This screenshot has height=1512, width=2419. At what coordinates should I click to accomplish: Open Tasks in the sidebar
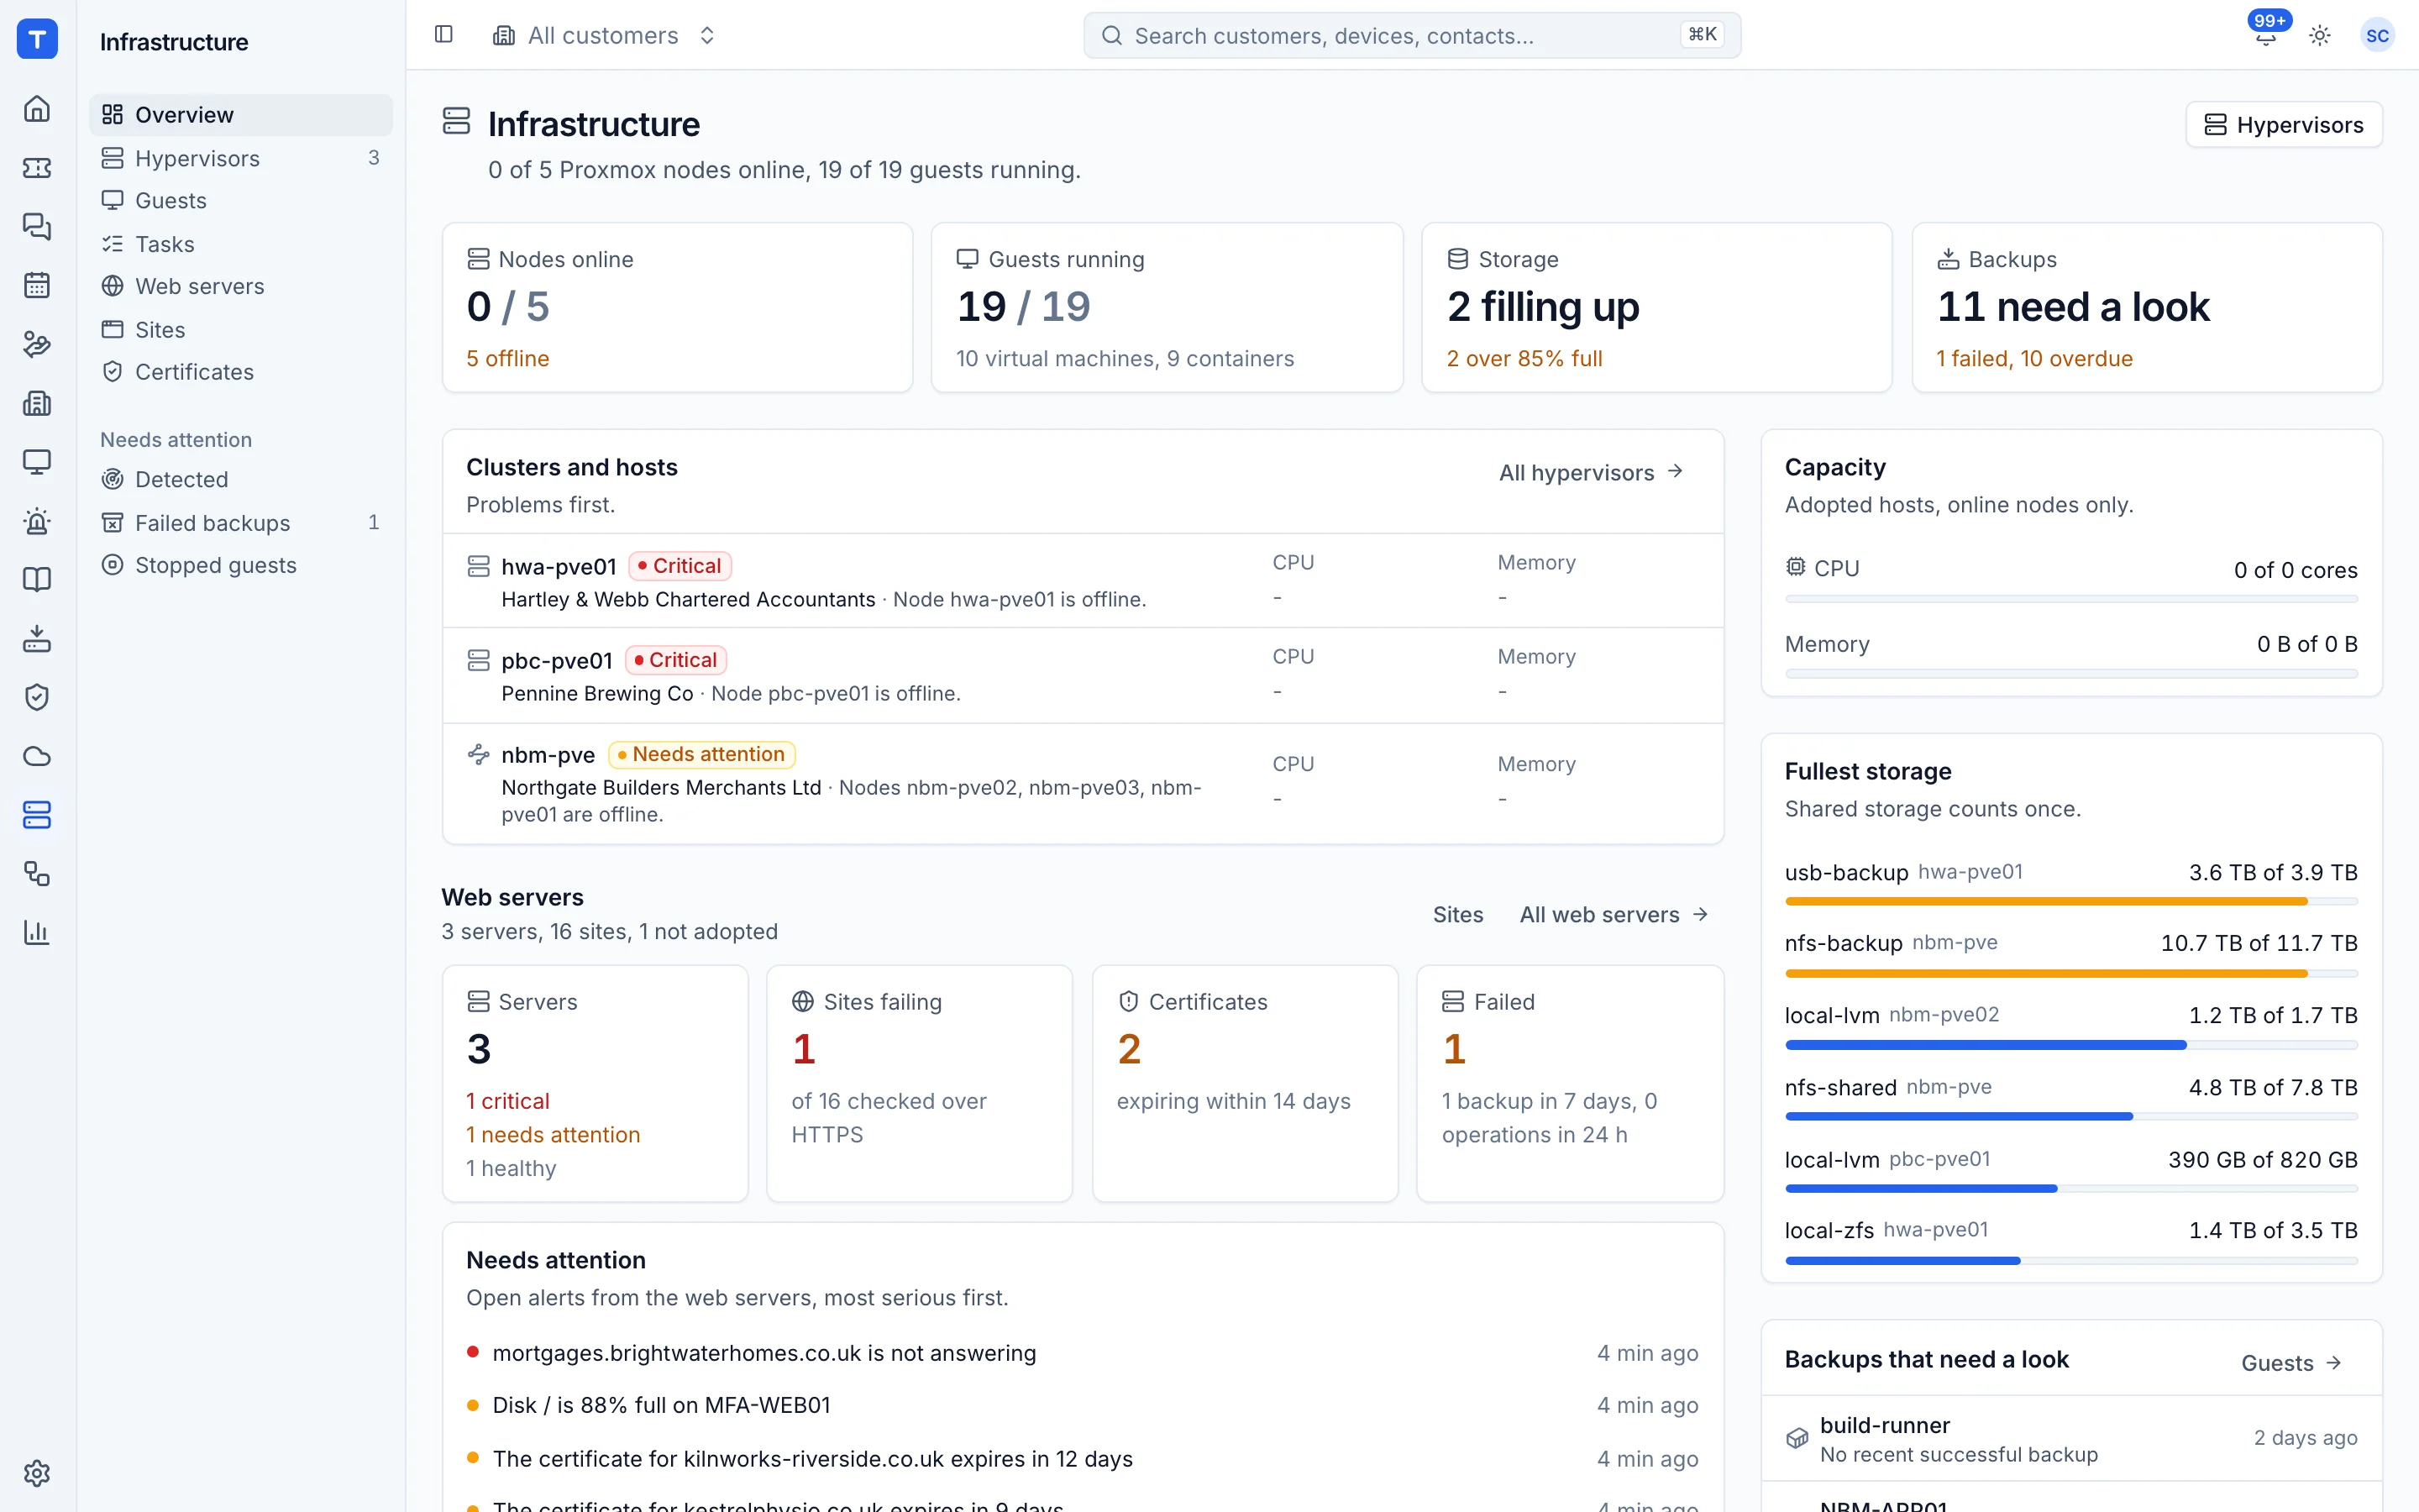point(241,244)
